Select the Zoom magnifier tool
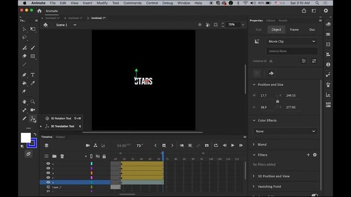The width and height of the screenshot is (351, 197). [33, 102]
